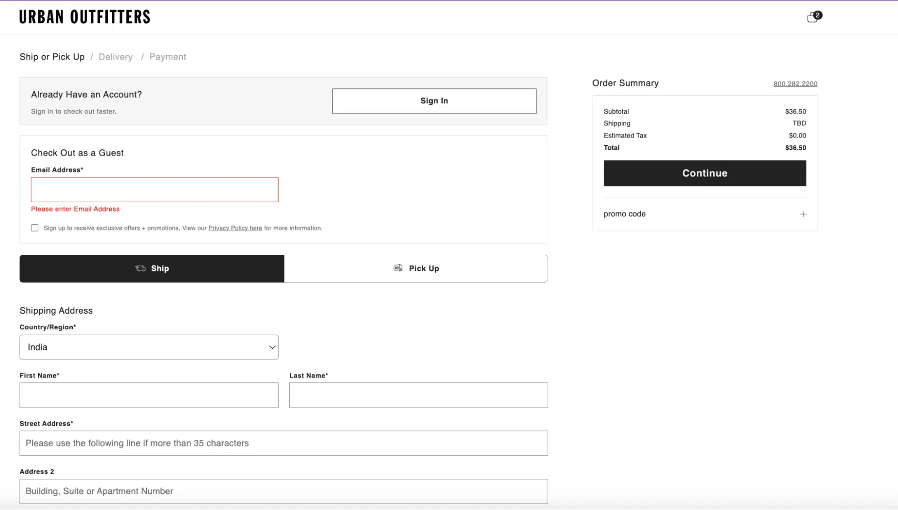The width and height of the screenshot is (898, 510).
Task: Click the Urban Outfitters logo
Action: pyautogui.click(x=84, y=17)
